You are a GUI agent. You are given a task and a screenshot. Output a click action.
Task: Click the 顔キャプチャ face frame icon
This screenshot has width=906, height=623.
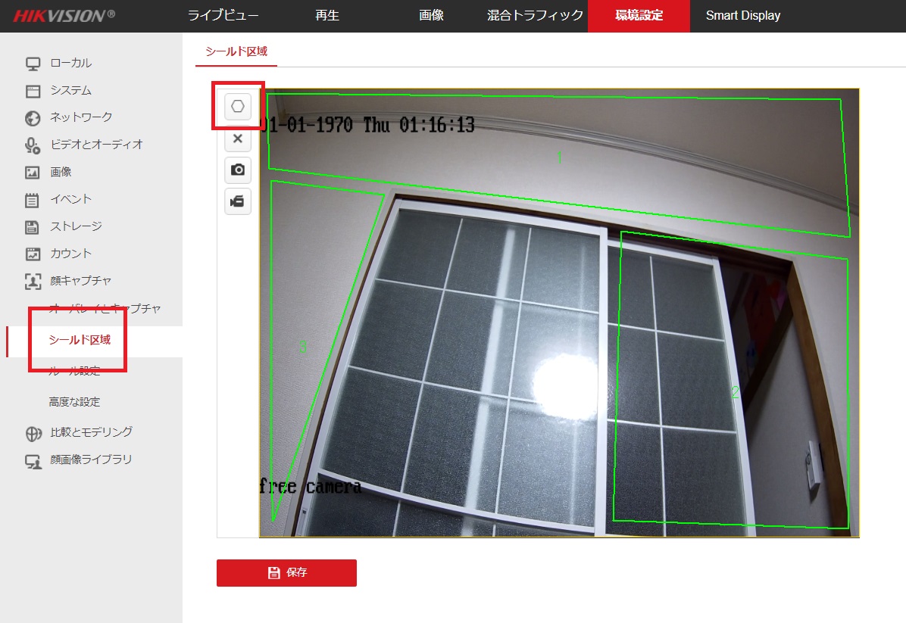tap(33, 281)
